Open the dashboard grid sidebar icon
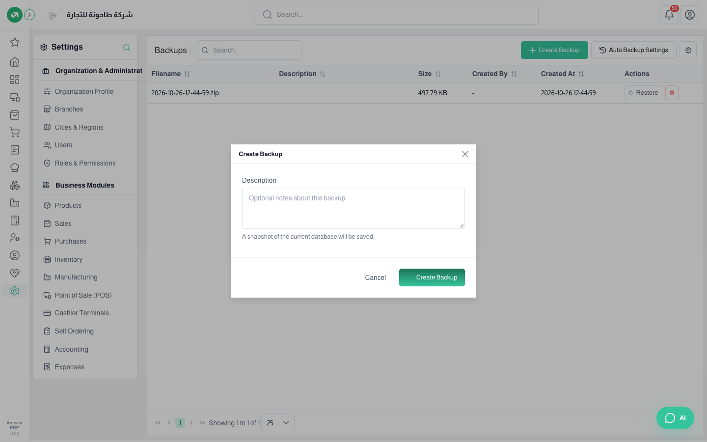The image size is (707, 442). 15,80
